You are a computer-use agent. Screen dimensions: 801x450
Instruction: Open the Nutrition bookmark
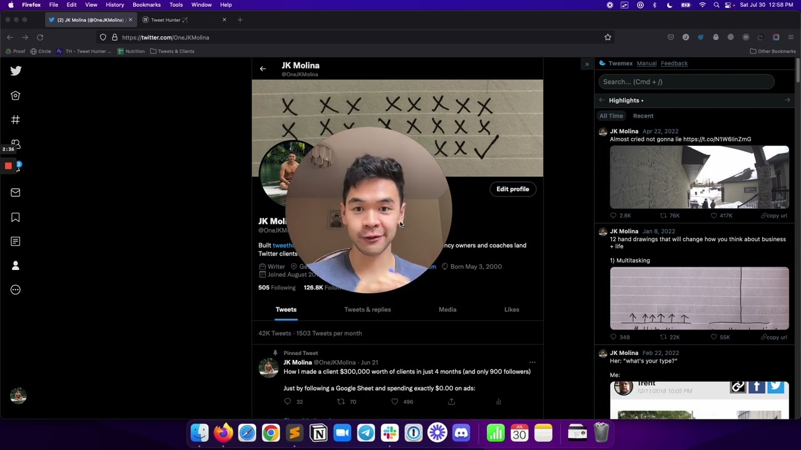tap(131, 51)
